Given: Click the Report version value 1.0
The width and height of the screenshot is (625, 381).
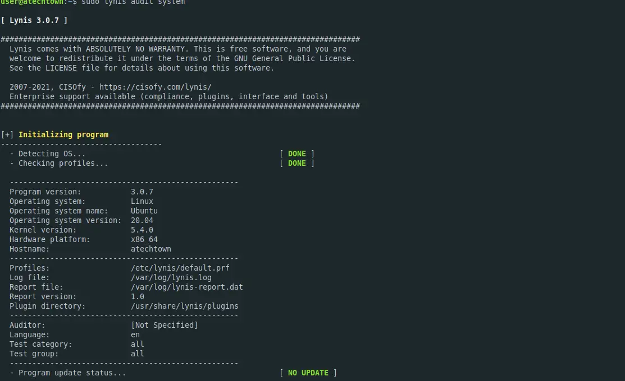Looking at the screenshot, I should point(138,297).
